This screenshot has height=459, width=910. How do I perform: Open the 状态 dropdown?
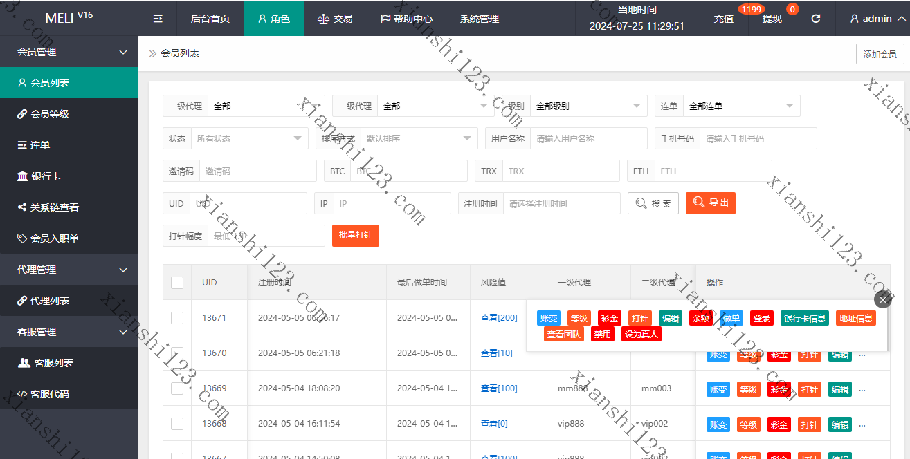(249, 138)
